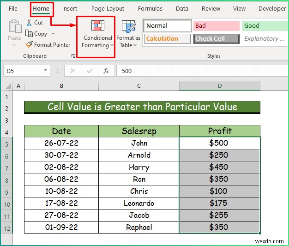Screen dimensions: 289x246
Task: Click the formula bar Cancel X icon
Action: (x=73, y=71)
